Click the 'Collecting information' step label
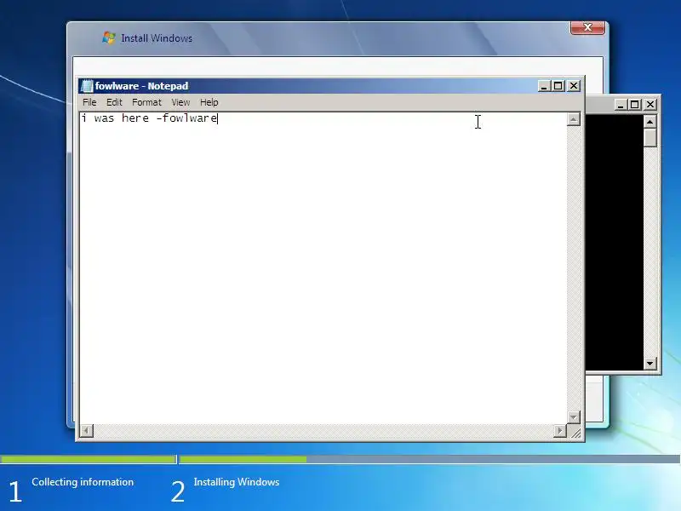Screen dimensions: 681x511 [x=83, y=482]
